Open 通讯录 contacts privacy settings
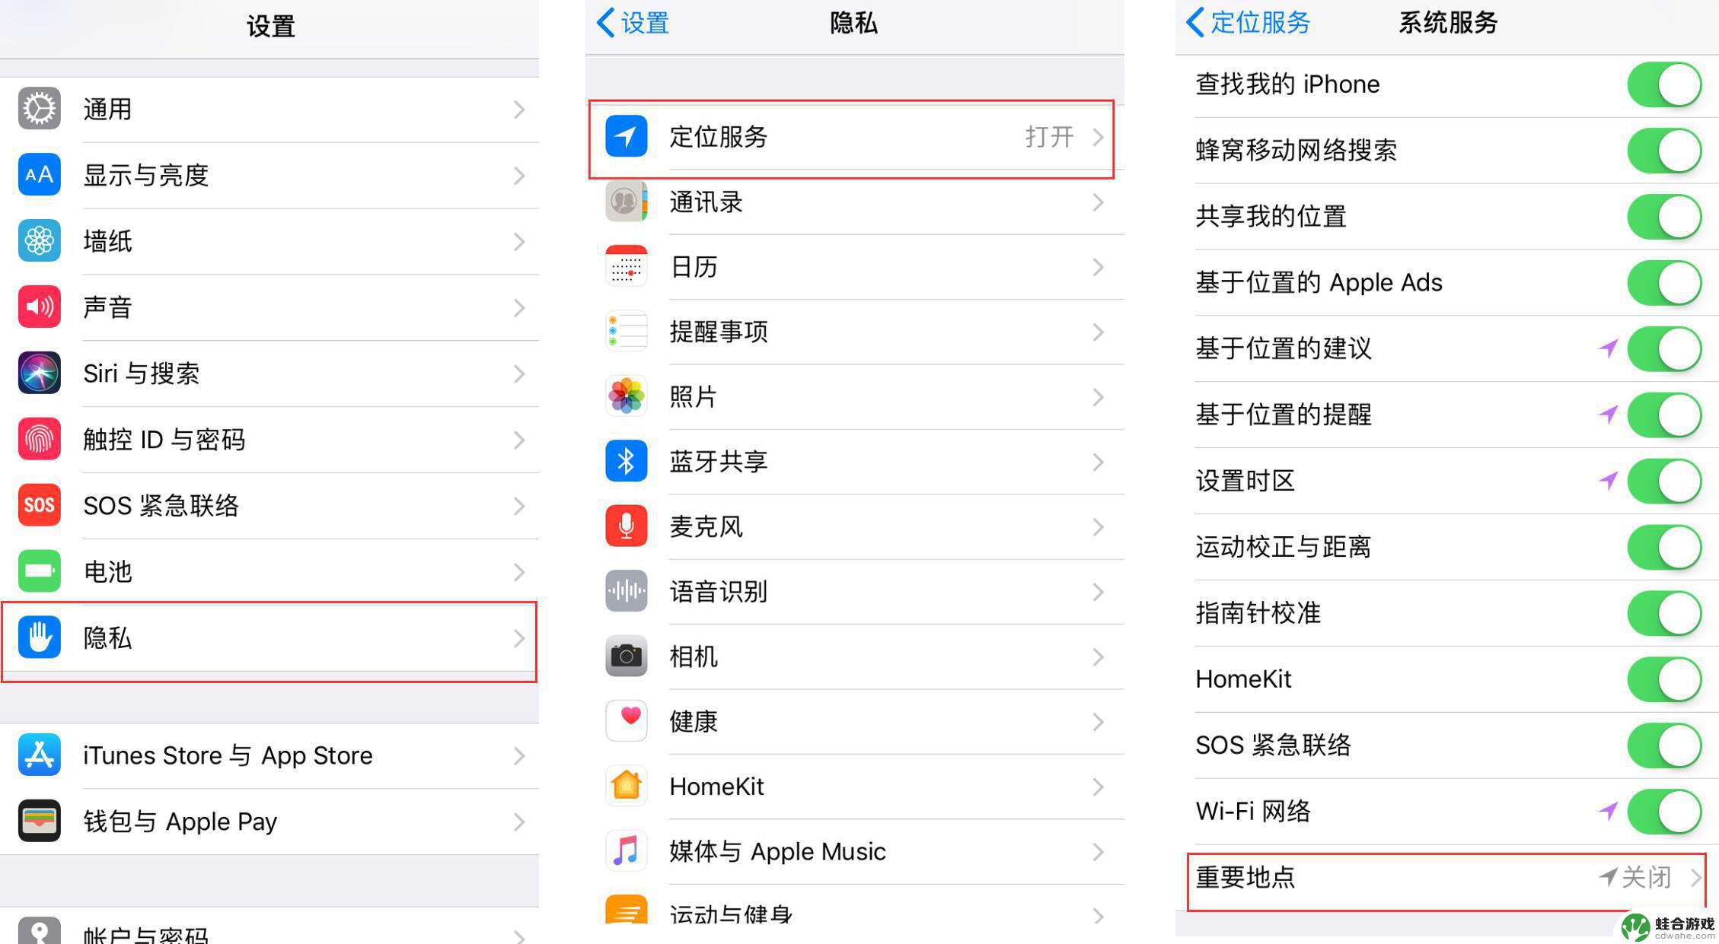This screenshot has height=944, width=1719. click(855, 203)
